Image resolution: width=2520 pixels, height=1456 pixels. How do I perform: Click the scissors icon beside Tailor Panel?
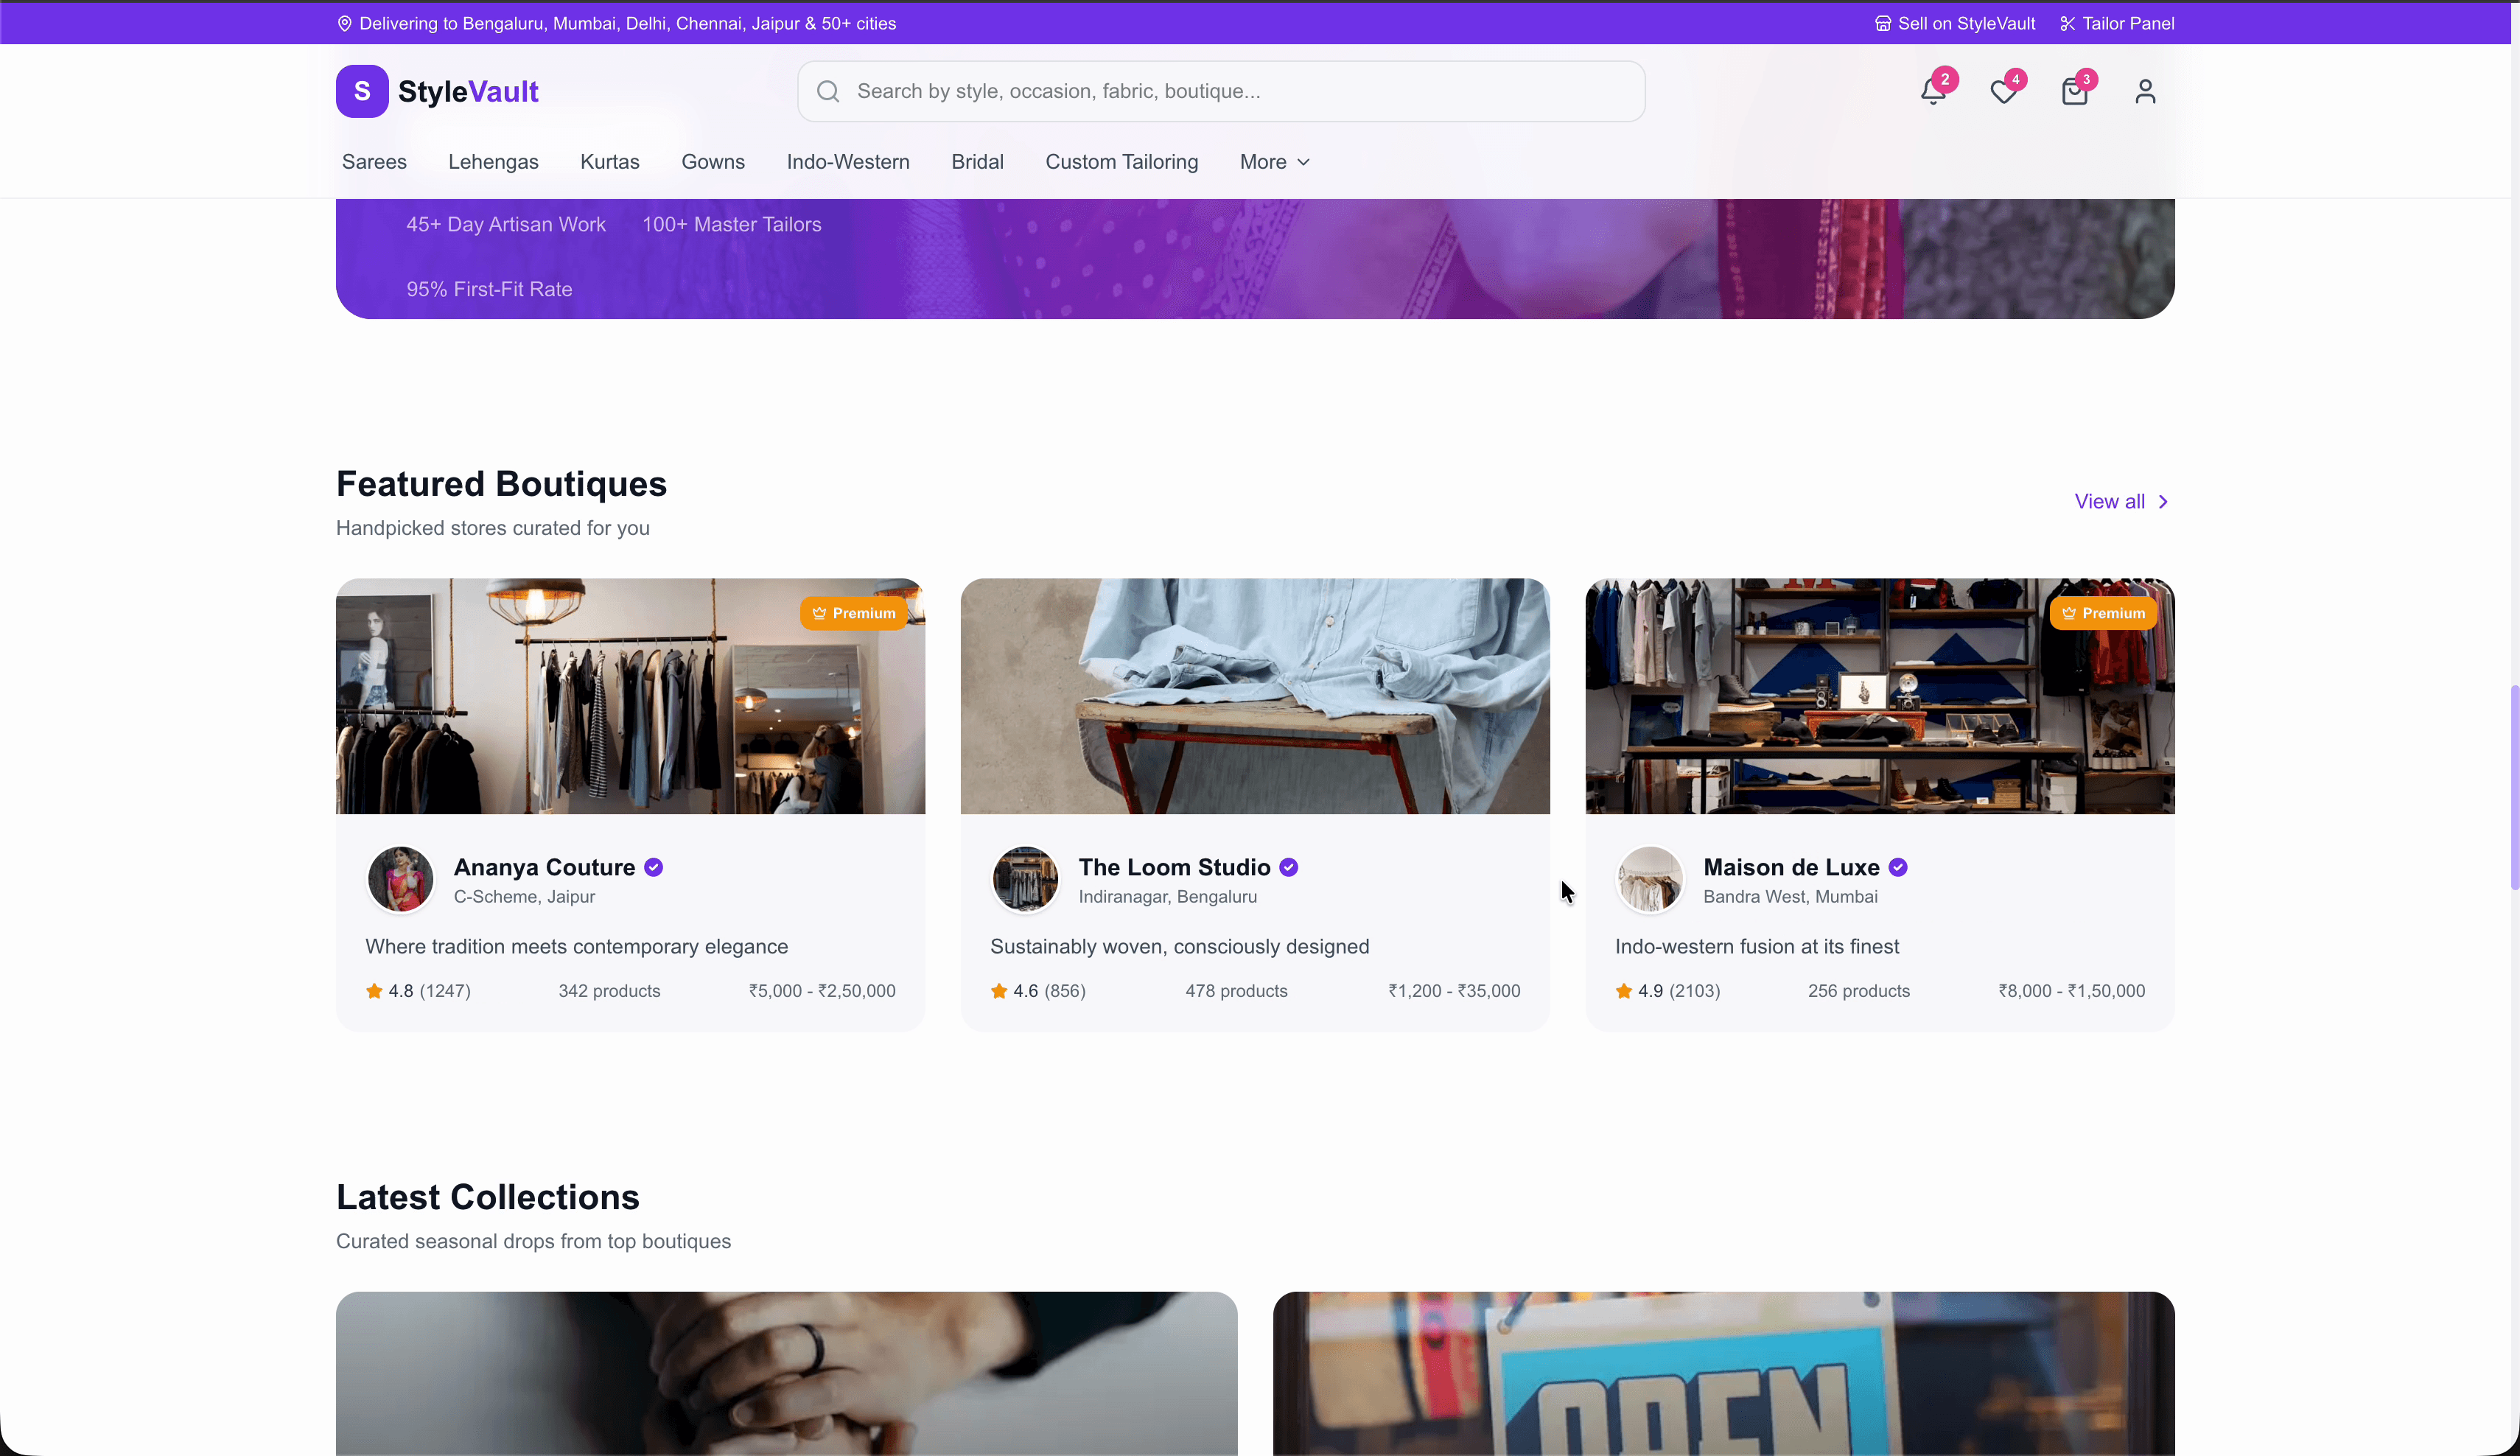tap(2068, 23)
